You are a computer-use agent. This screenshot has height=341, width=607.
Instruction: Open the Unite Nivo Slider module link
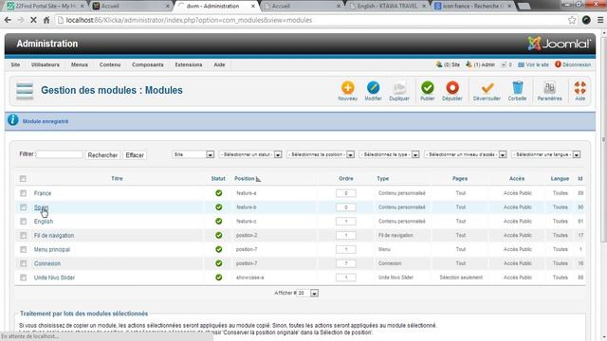point(54,278)
